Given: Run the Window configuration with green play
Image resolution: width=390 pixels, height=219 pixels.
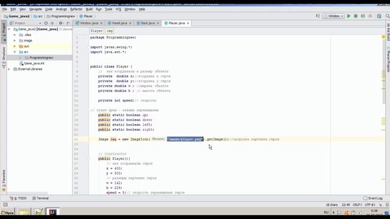Looking at the screenshot, I should tap(349, 16).
